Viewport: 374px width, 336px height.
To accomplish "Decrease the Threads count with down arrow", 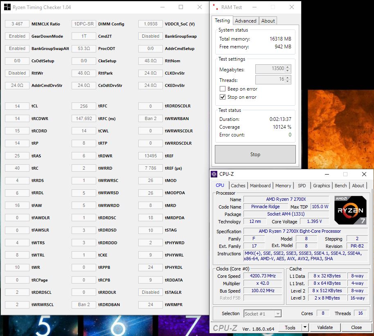I will (x=288, y=82).
